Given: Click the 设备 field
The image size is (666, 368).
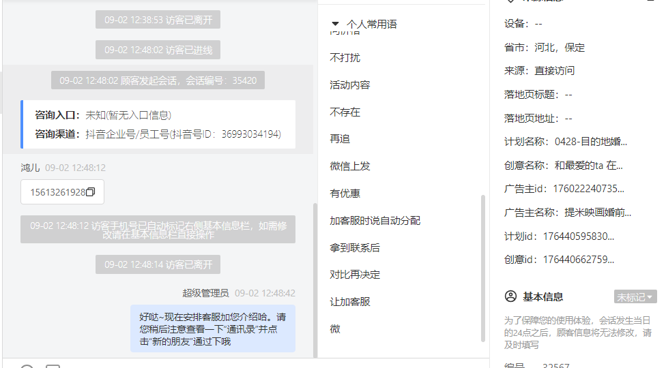Looking at the screenshot, I should (523, 23).
